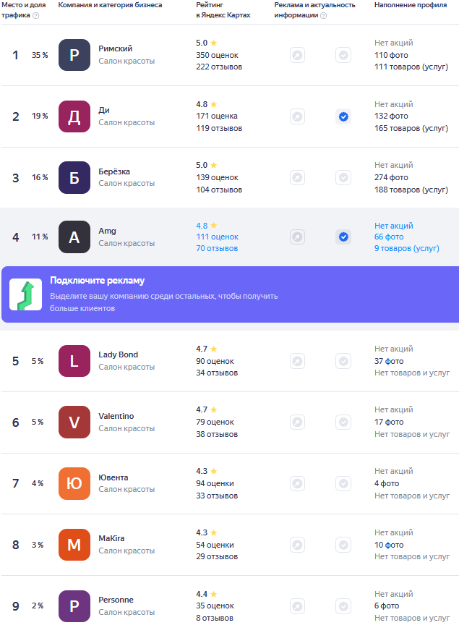The width and height of the screenshot is (459, 633).
Task: Click the MaKira salon "M" avatar
Action: click(74, 545)
